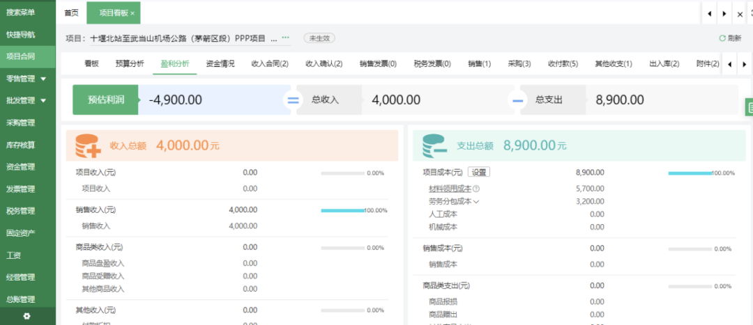Image resolution: width=753 pixels, height=325 pixels.
Task: Click the 商品报损 row label
Action: point(443,301)
